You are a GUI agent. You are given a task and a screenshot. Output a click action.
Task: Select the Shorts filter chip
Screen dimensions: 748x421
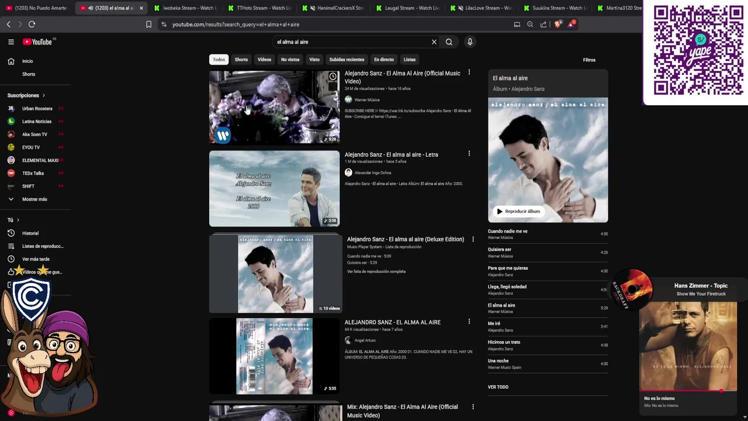pos(241,60)
